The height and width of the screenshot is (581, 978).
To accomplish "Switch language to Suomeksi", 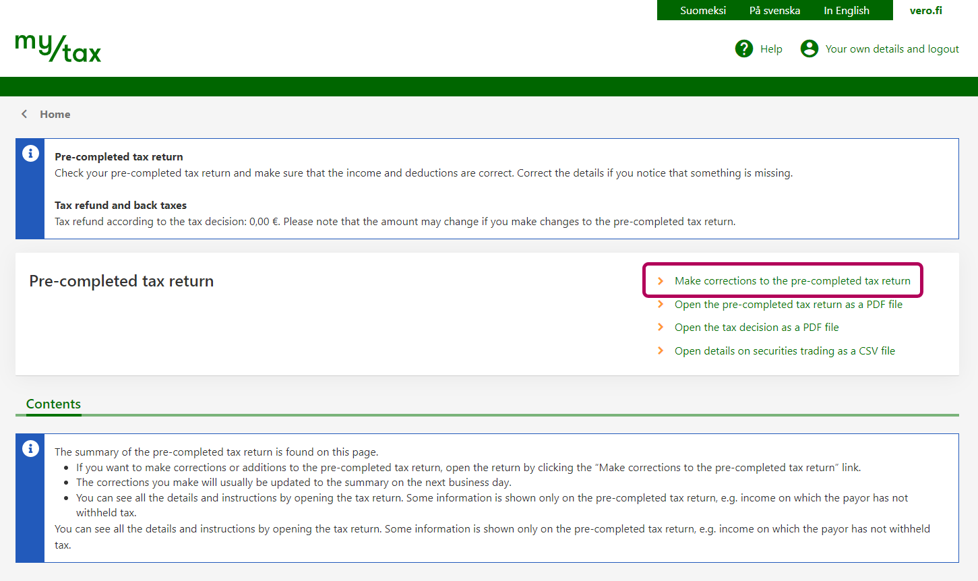I will point(702,11).
